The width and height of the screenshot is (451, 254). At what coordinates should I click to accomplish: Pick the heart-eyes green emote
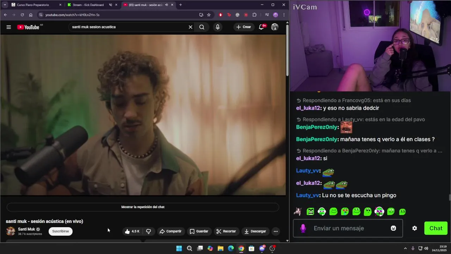click(345, 212)
